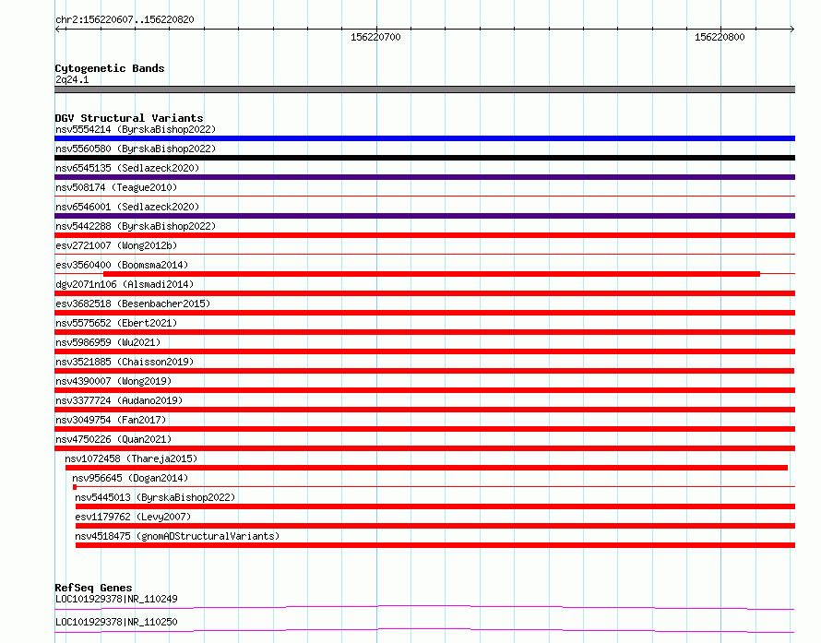Open variant nsv3377724 (Audano2019) label
Screen dimensions: 821x643
[119, 400]
